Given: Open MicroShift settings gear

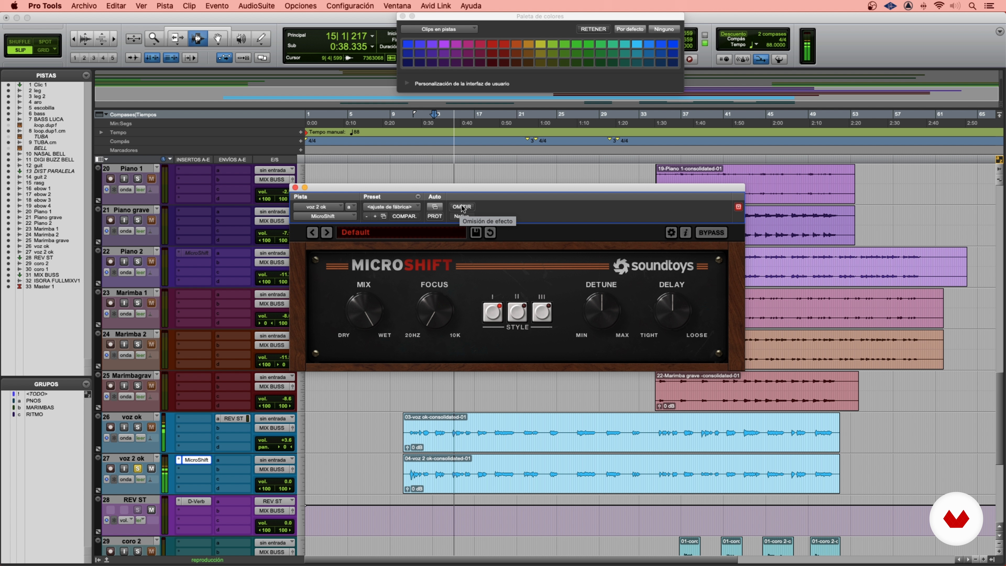Looking at the screenshot, I should click(671, 232).
